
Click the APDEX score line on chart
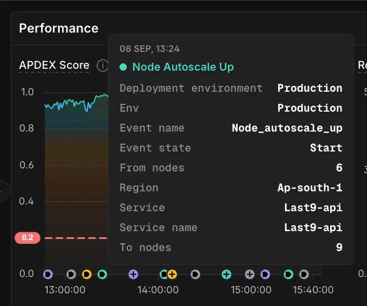click(76, 103)
